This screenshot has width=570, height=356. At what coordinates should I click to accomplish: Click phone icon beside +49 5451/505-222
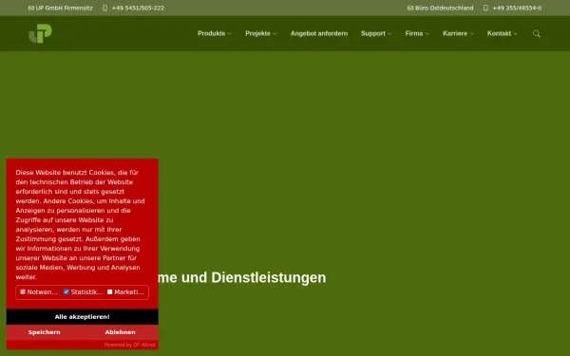click(105, 8)
